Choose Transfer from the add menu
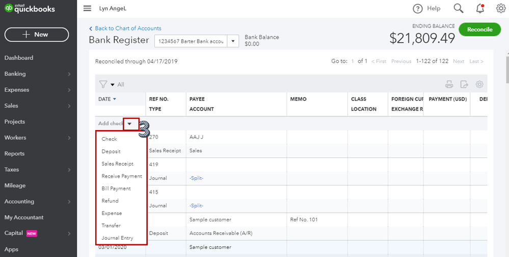The image size is (509, 257). tap(111, 226)
